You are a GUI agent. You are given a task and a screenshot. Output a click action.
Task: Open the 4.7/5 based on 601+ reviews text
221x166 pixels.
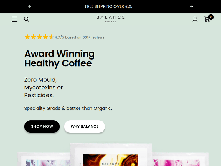pyautogui.click(x=80, y=37)
